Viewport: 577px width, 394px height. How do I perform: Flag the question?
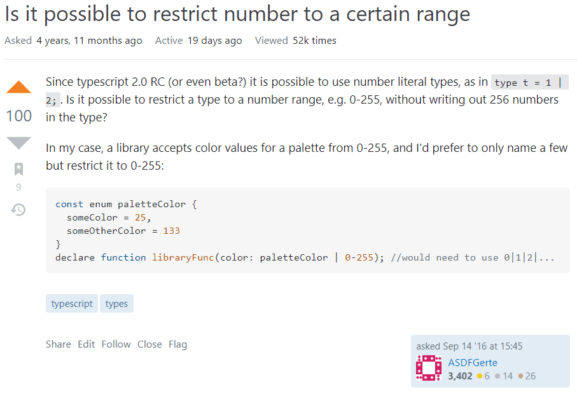(x=177, y=344)
